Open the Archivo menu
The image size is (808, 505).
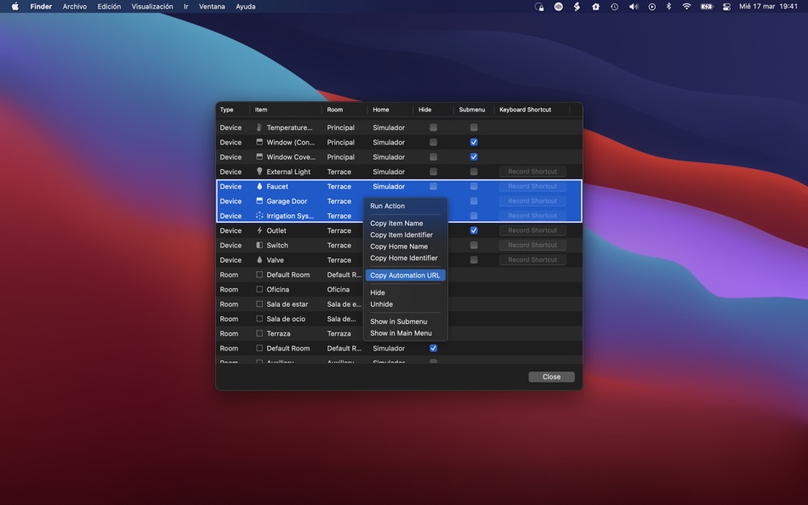pyautogui.click(x=75, y=7)
